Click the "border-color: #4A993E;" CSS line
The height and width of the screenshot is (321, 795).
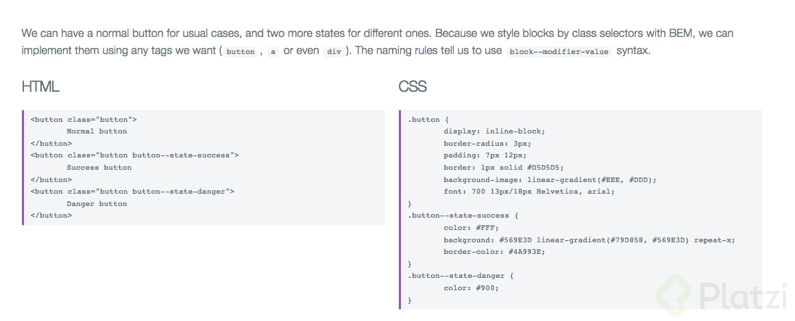(x=494, y=251)
